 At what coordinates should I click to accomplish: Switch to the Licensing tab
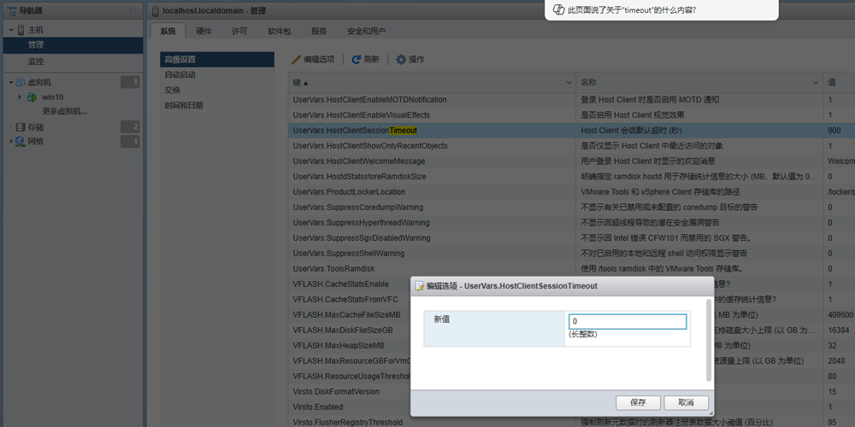239,31
